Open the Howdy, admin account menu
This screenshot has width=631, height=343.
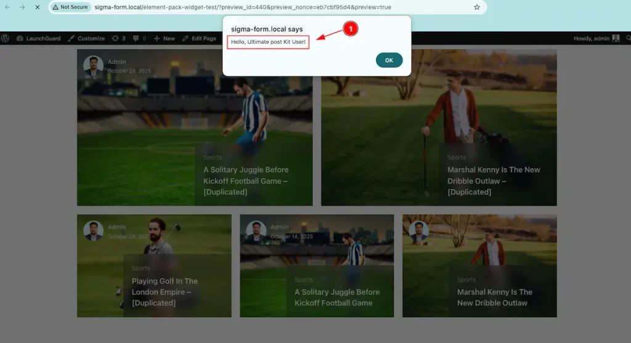click(x=596, y=38)
